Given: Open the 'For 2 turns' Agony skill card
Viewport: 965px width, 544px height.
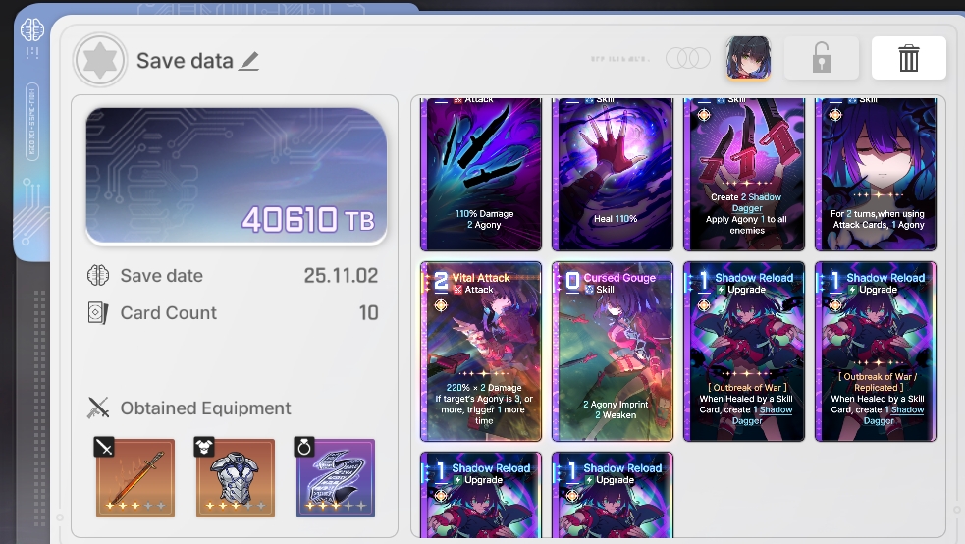Looking at the screenshot, I should click(876, 174).
